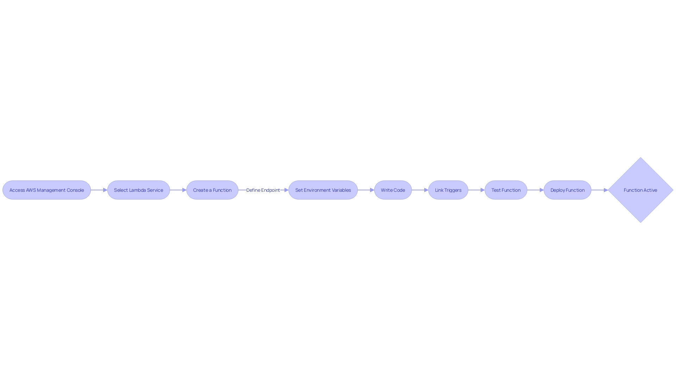The height and width of the screenshot is (380, 676).
Task: Select the Test Function step
Action: click(506, 190)
